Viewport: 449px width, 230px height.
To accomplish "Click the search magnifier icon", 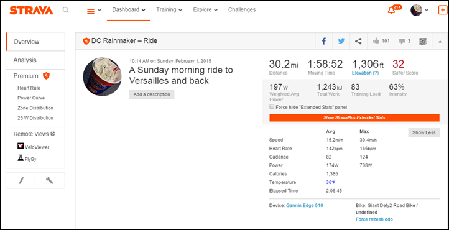I will (x=65, y=10).
